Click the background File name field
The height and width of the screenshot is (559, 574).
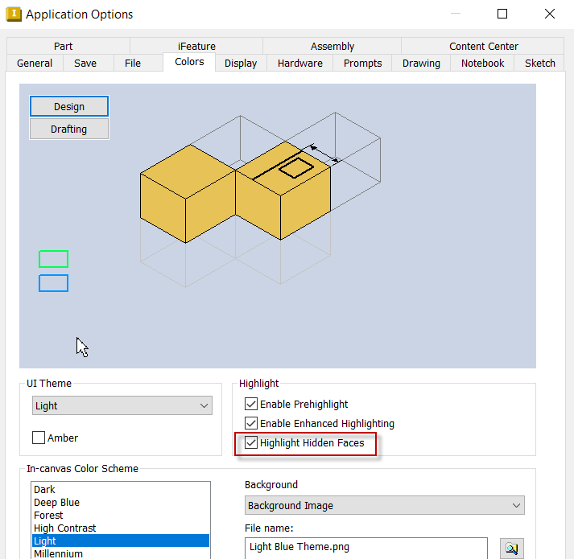click(366, 547)
